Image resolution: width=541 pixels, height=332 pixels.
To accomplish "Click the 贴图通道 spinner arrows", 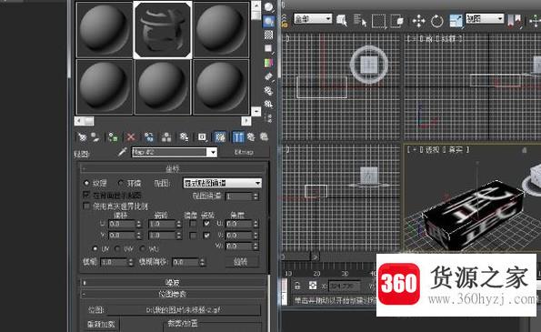I will (255, 196).
